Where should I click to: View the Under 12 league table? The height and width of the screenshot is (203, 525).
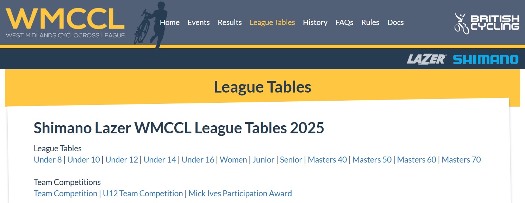click(122, 160)
